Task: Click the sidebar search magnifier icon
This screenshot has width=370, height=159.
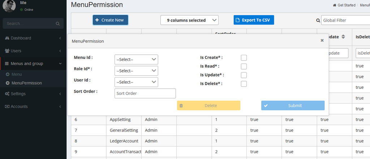Action: pos(57,24)
